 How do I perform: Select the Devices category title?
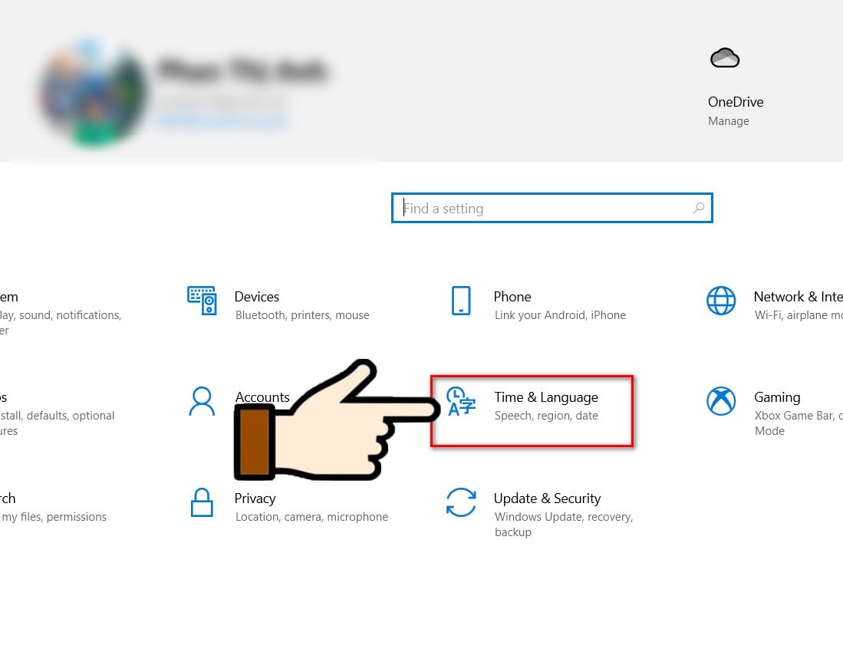(256, 297)
